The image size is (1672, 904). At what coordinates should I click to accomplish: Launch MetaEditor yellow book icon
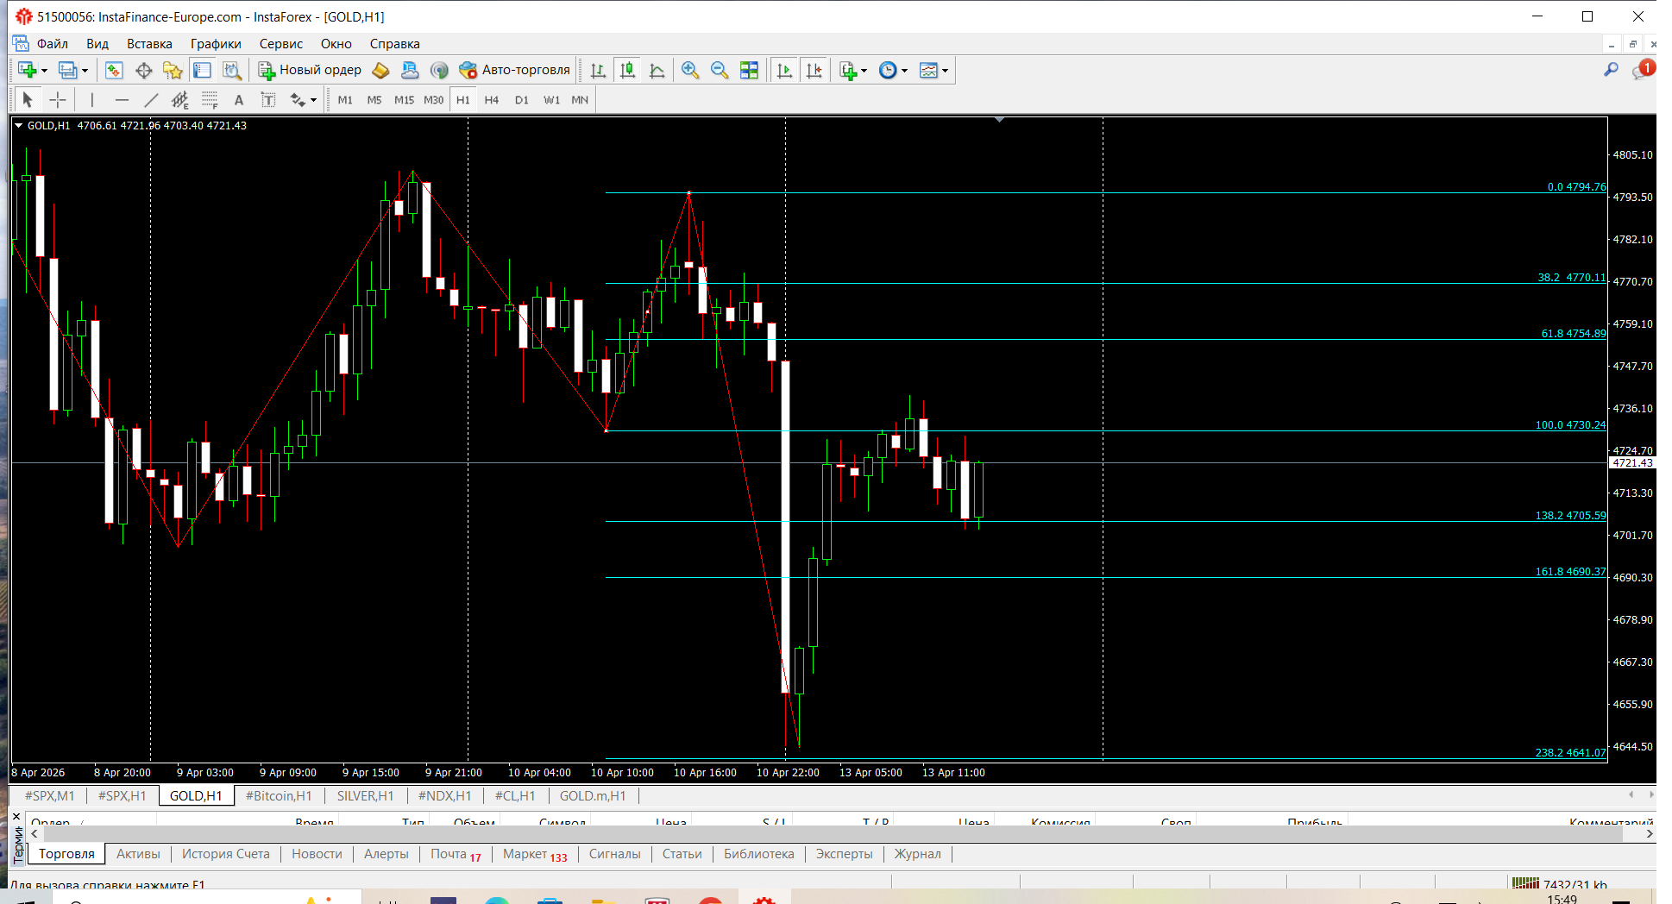[x=380, y=71]
